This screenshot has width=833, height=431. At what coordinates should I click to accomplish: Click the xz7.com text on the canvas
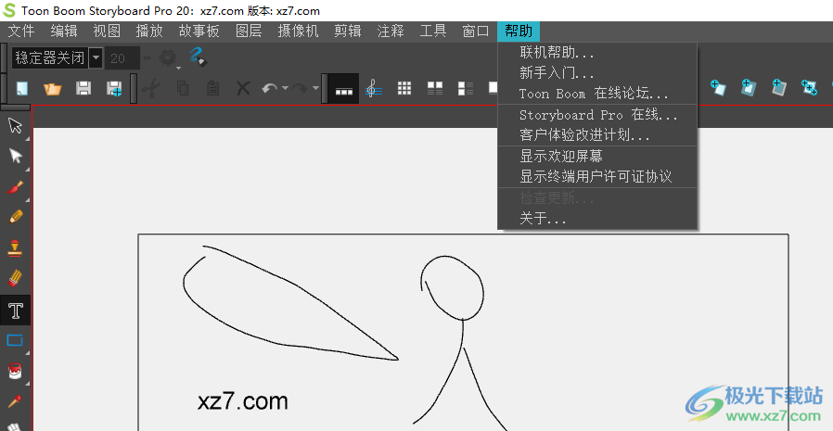pos(242,401)
